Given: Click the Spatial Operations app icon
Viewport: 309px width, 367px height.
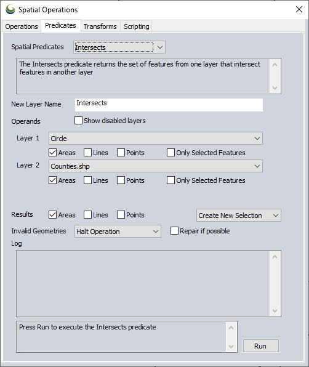Looking at the screenshot, I should coord(10,10).
